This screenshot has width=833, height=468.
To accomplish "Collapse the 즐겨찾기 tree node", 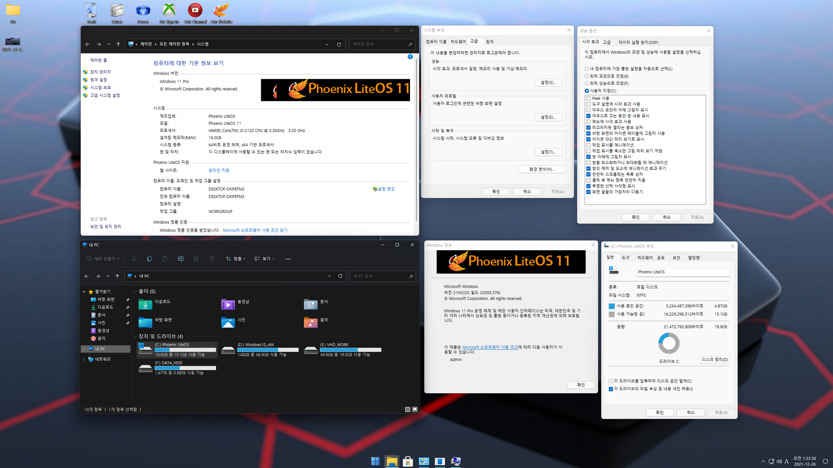I will pyautogui.click(x=84, y=292).
